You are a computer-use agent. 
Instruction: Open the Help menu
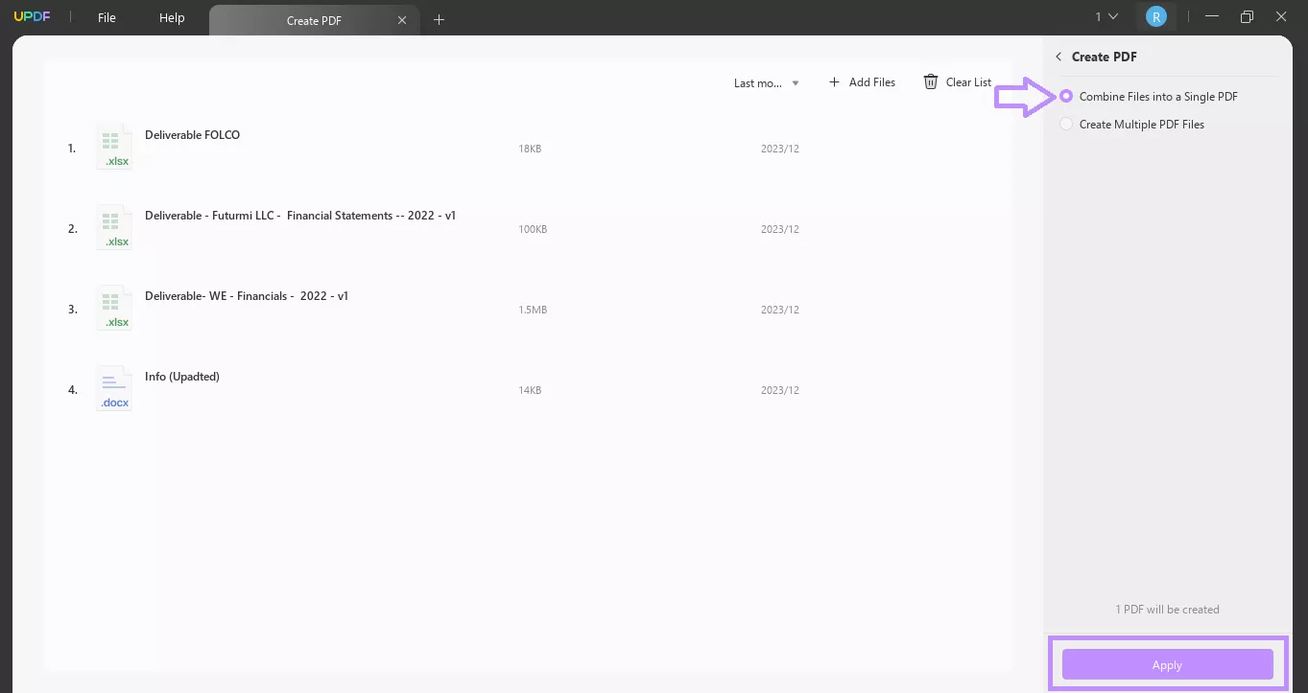(x=172, y=17)
